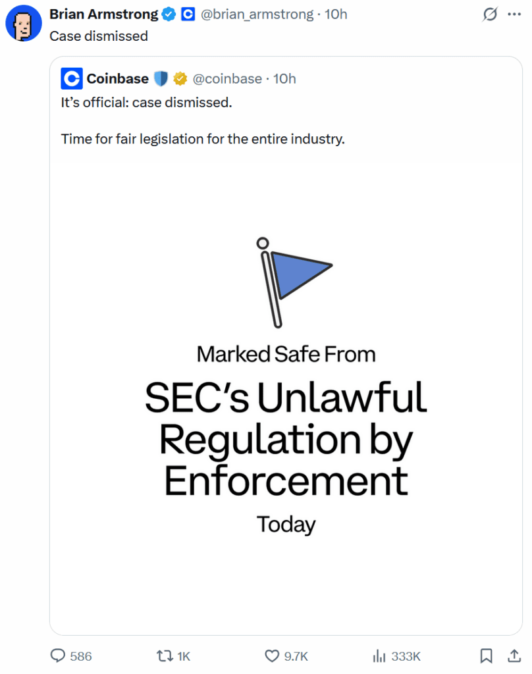Click the @brian_armstrong handle

pyautogui.click(x=257, y=14)
